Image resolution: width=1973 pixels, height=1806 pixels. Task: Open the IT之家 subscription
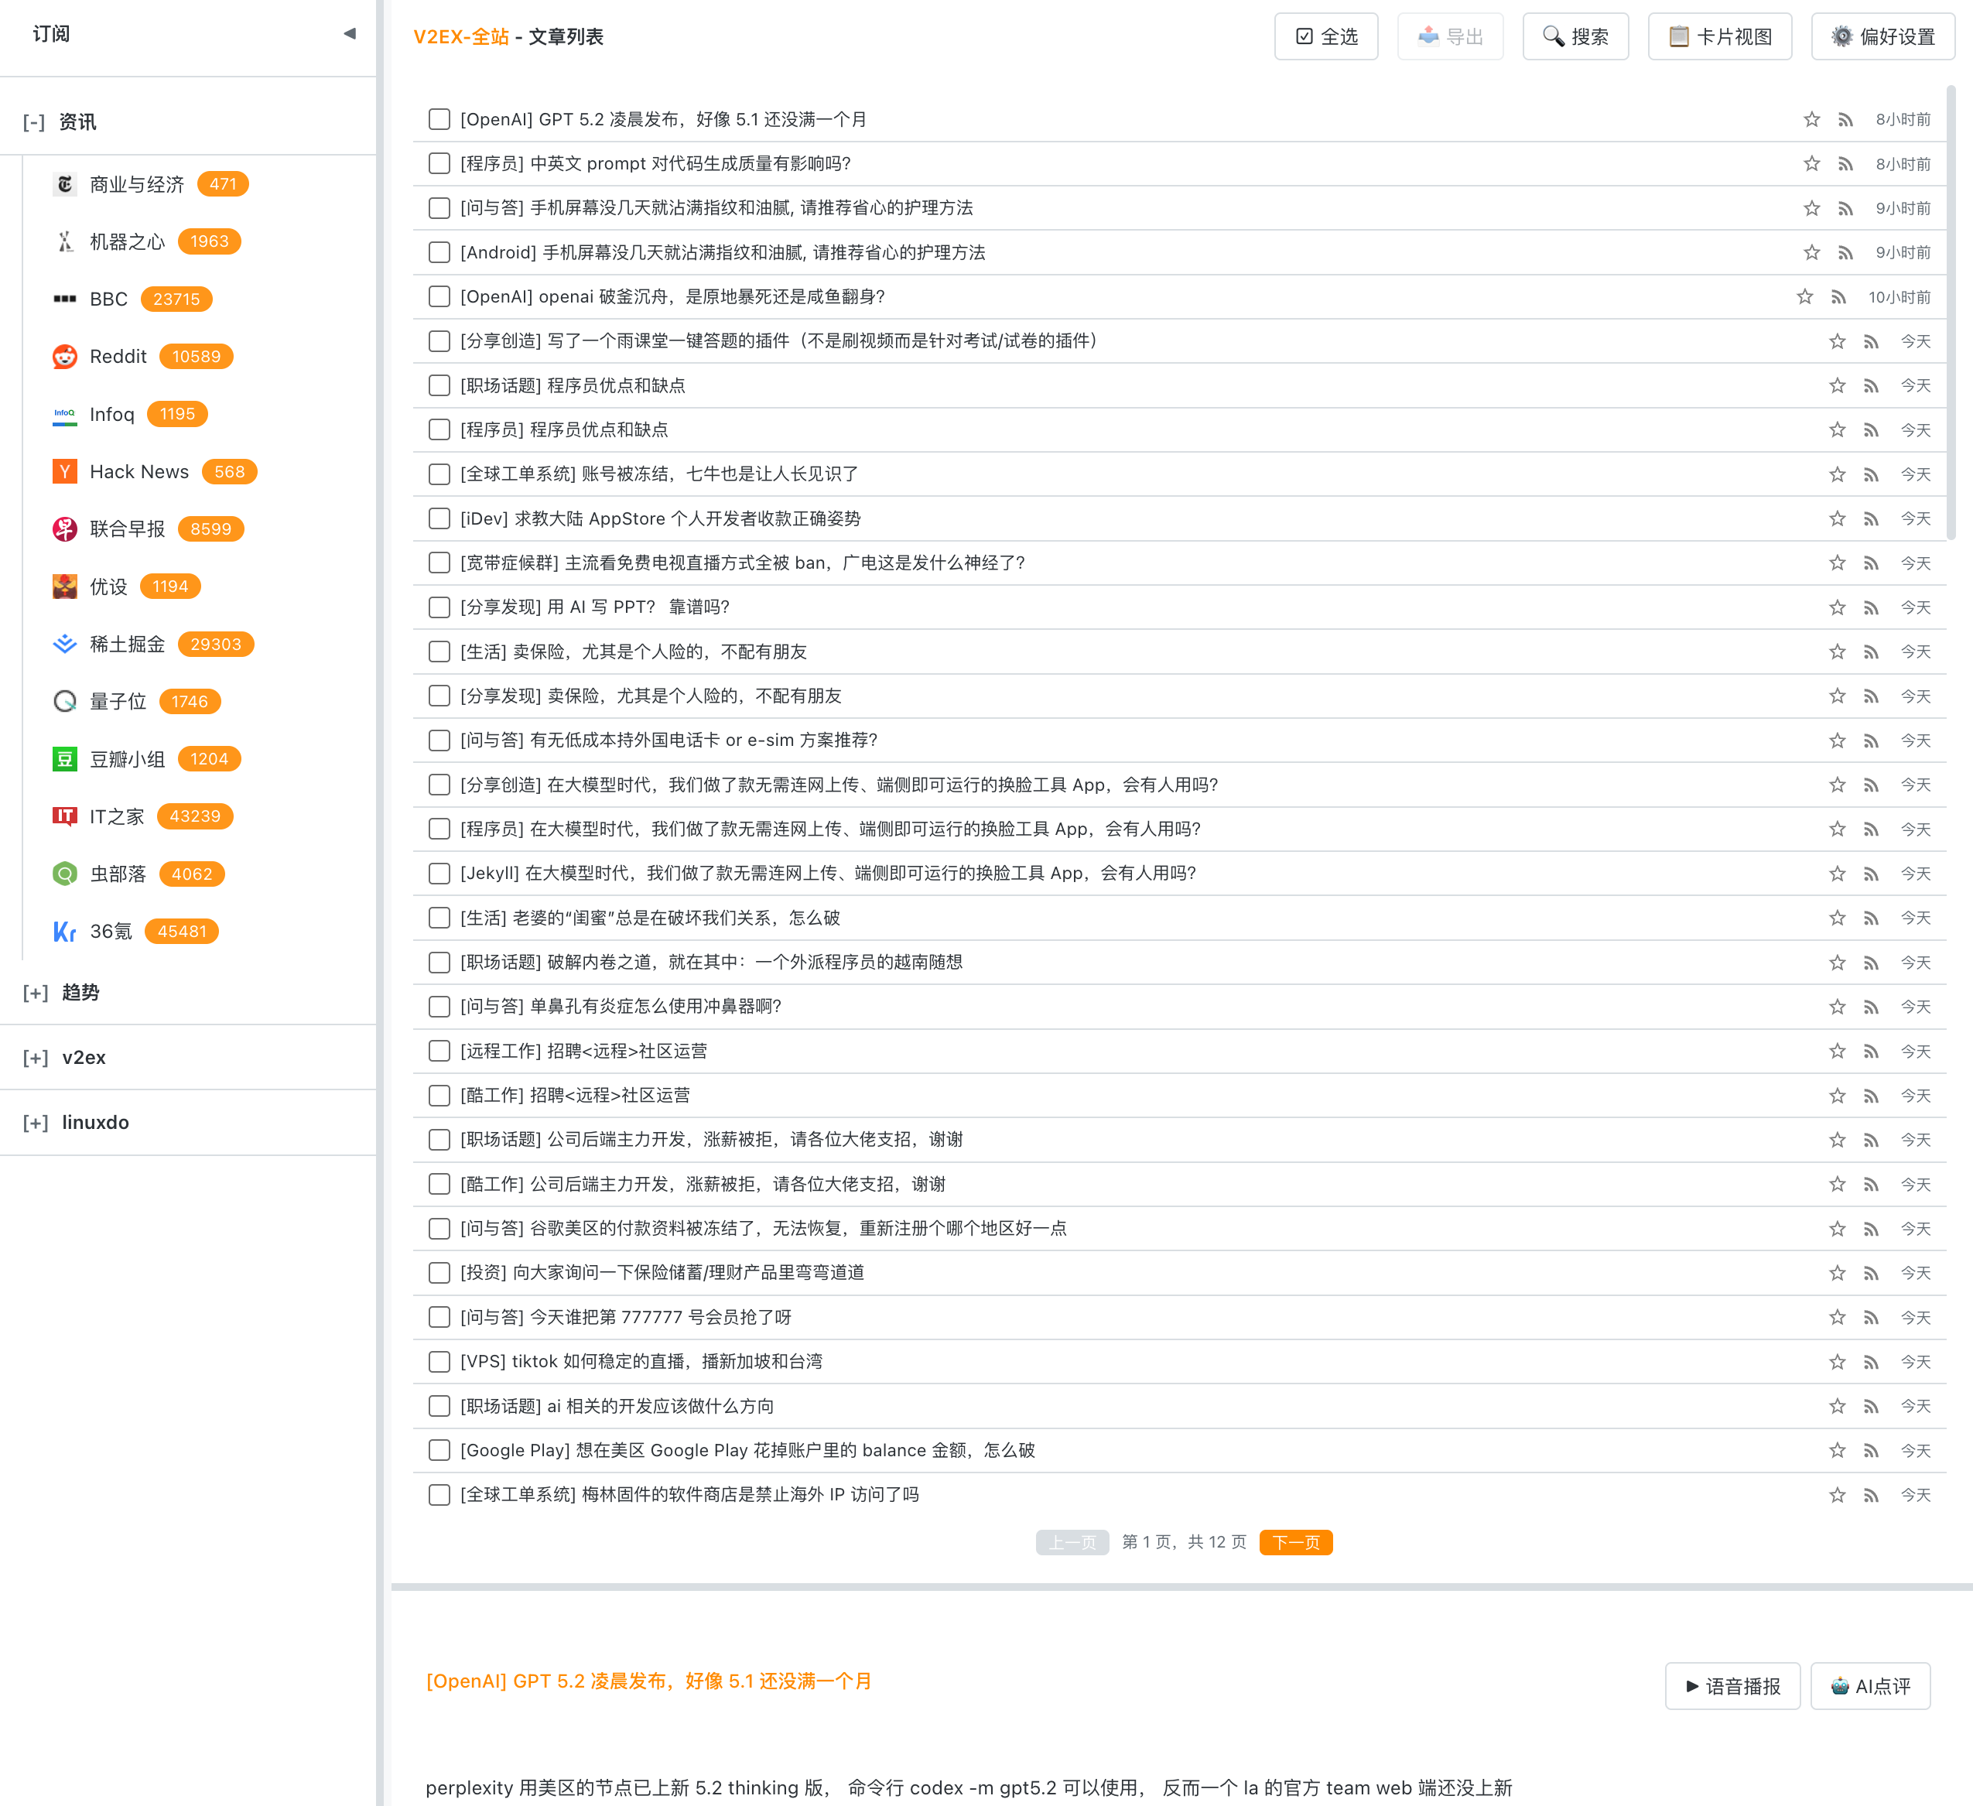click(117, 816)
